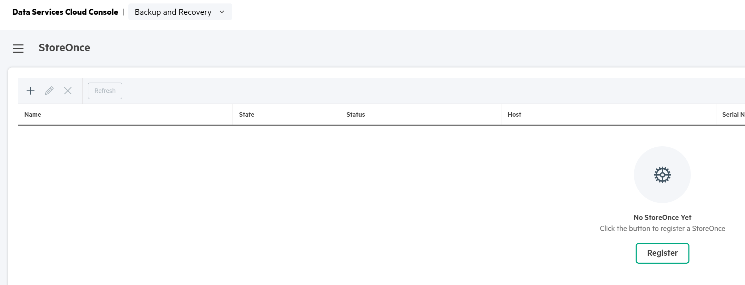
Task: Click 'Click the button to register a StoreOnce'
Action: click(x=662, y=229)
